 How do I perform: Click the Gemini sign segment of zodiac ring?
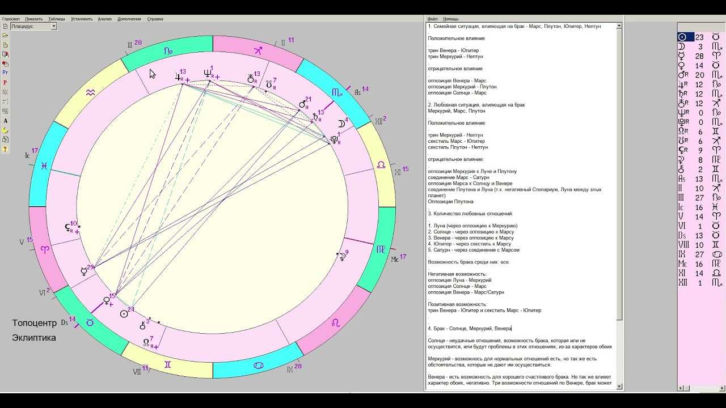(168, 364)
